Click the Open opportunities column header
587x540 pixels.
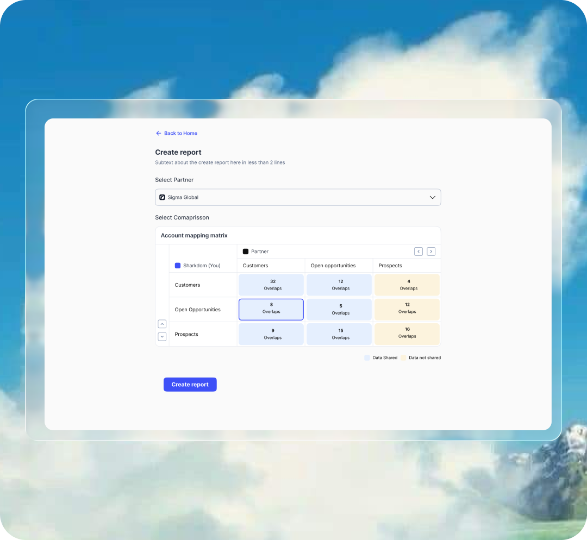click(333, 266)
